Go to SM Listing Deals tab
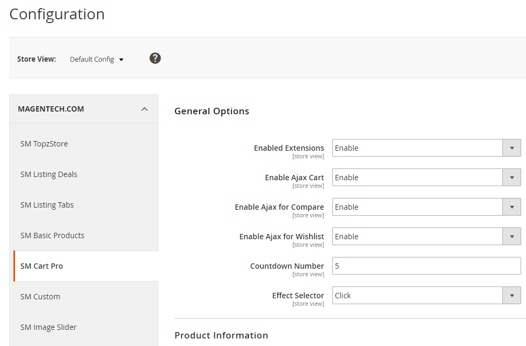Viewport: 526px width, 346px height. 49,174
